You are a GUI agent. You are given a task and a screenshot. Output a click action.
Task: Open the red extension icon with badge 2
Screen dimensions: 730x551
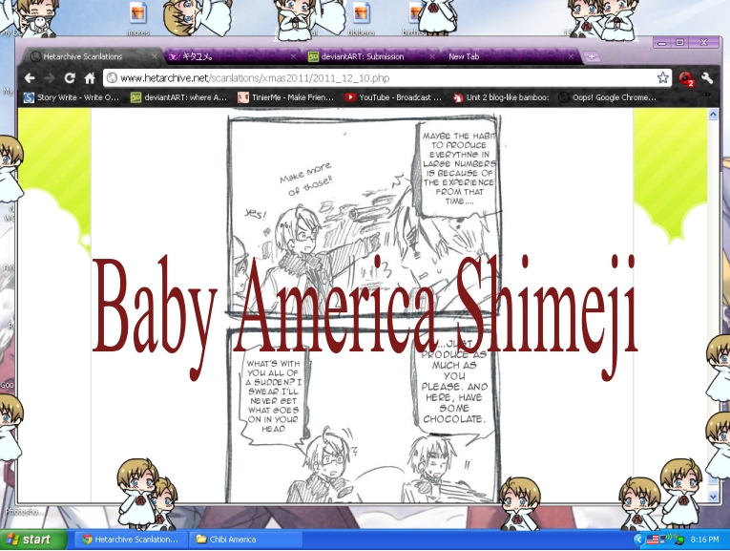(686, 78)
